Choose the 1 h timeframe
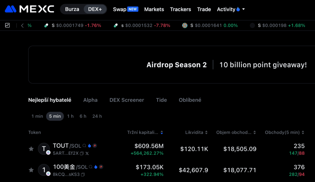 70,116
